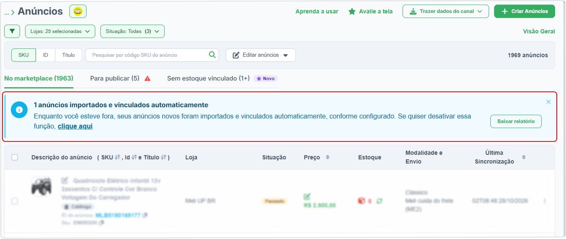Switch to the No marketplace (1963) tab

point(39,78)
